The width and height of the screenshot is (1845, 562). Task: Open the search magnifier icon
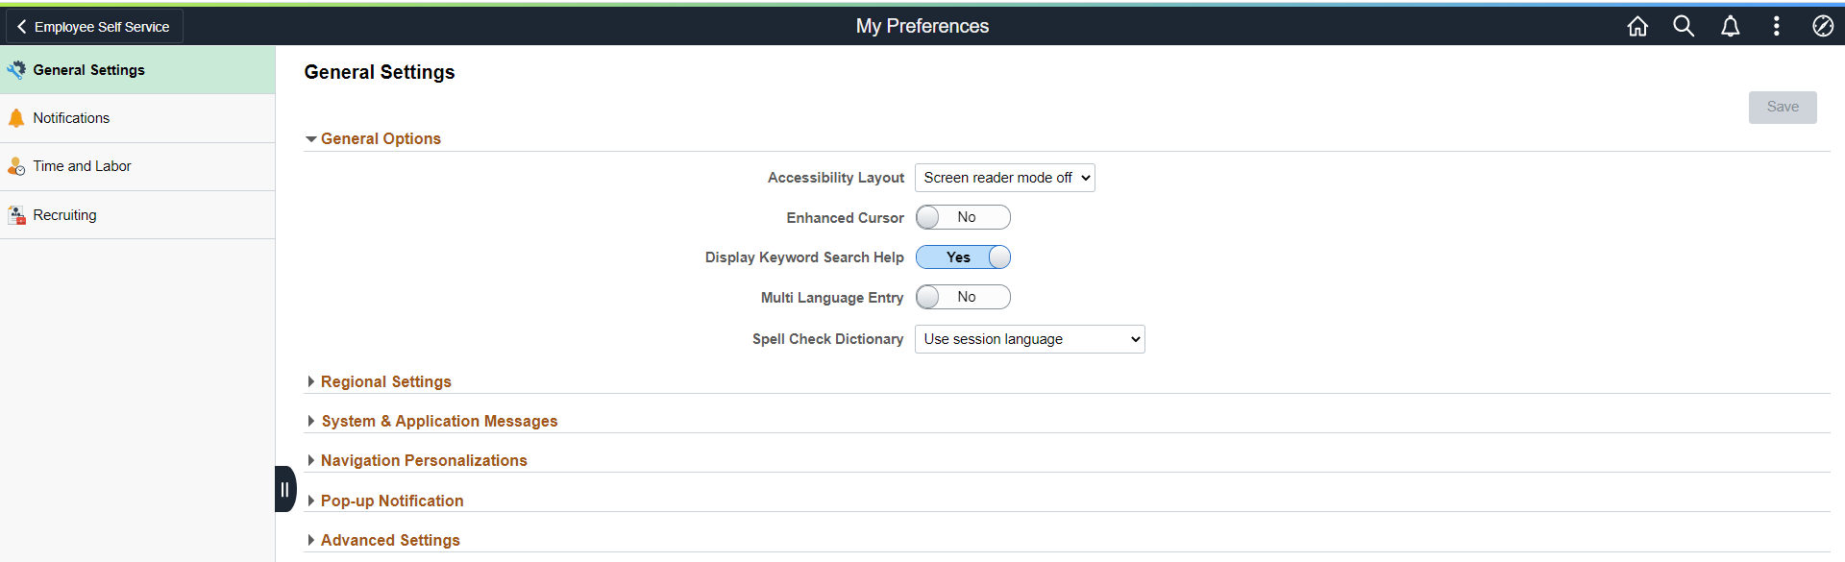tap(1684, 27)
